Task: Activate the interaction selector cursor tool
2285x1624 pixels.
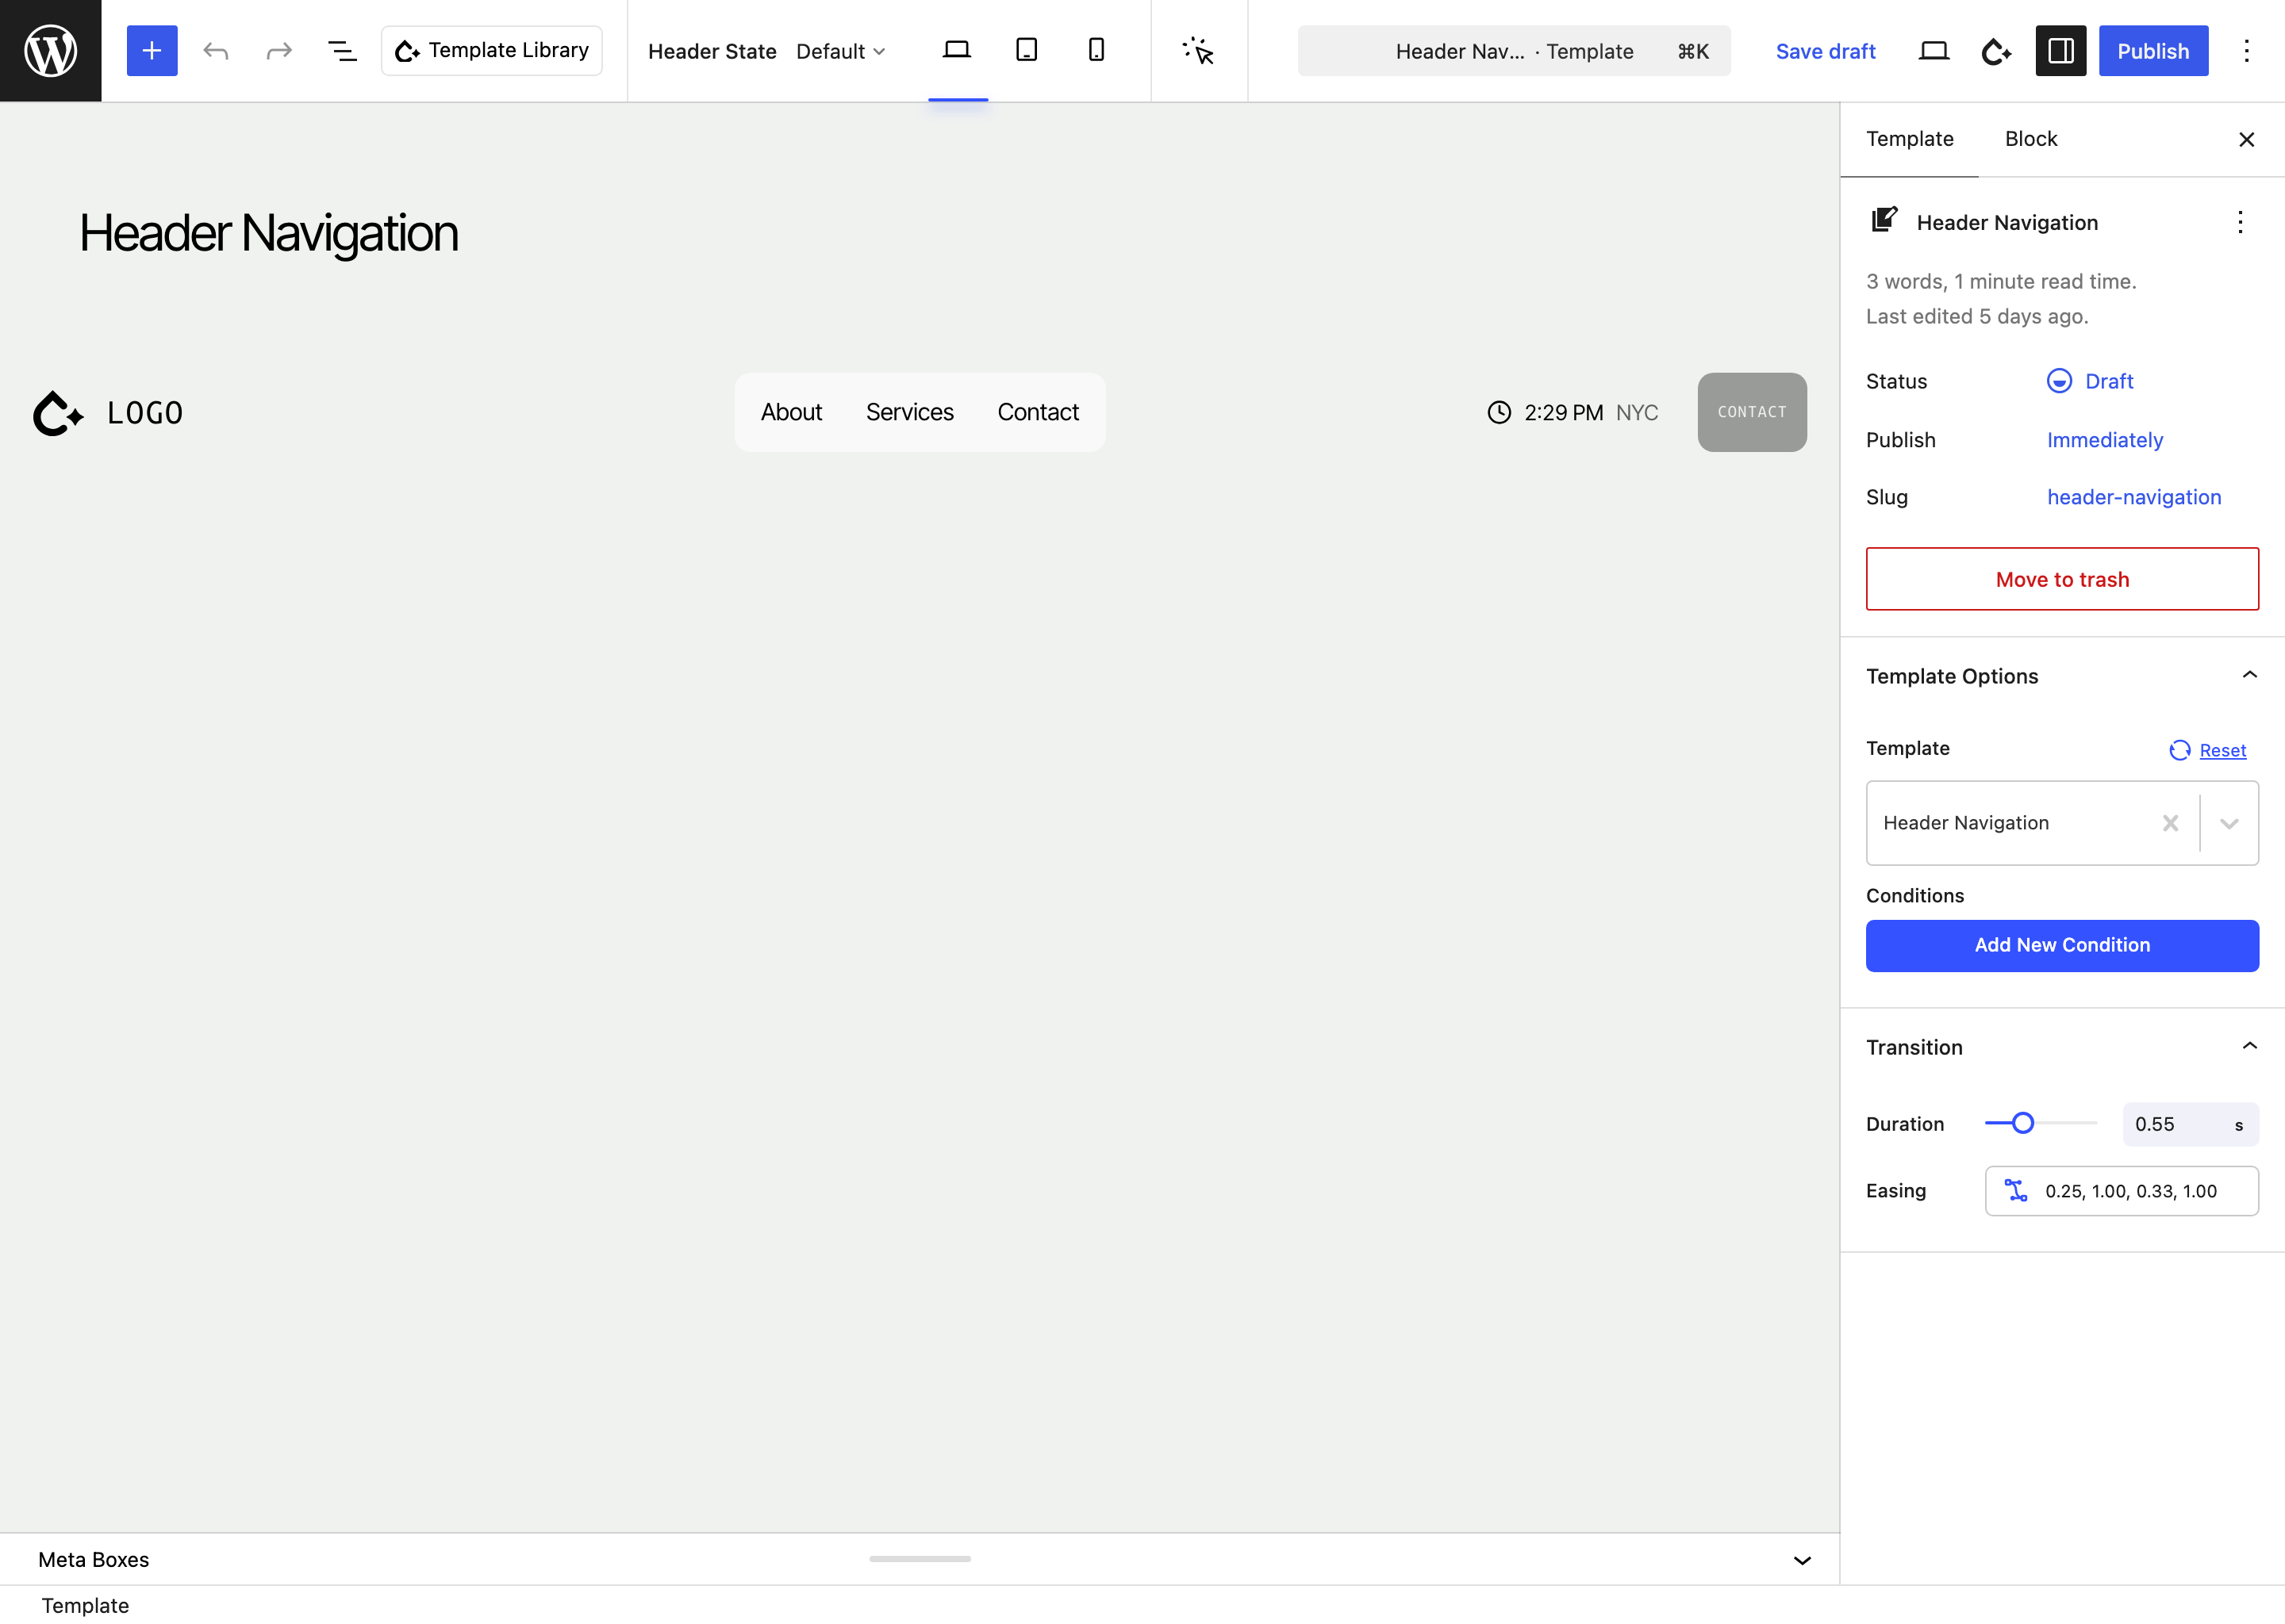Action: point(1199,50)
